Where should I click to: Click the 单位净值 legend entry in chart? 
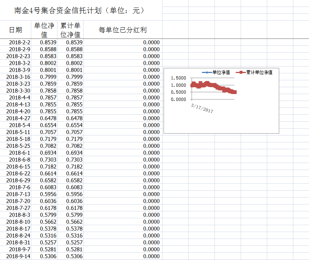(x=216, y=72)
